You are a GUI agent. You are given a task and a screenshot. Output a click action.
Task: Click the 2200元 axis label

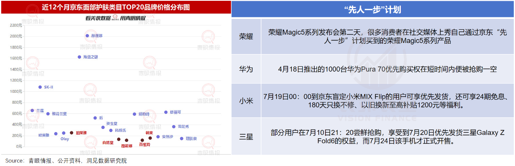coord(16,25)
